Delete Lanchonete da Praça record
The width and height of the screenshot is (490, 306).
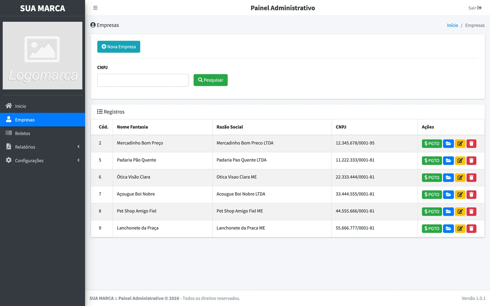pos(471,229)
